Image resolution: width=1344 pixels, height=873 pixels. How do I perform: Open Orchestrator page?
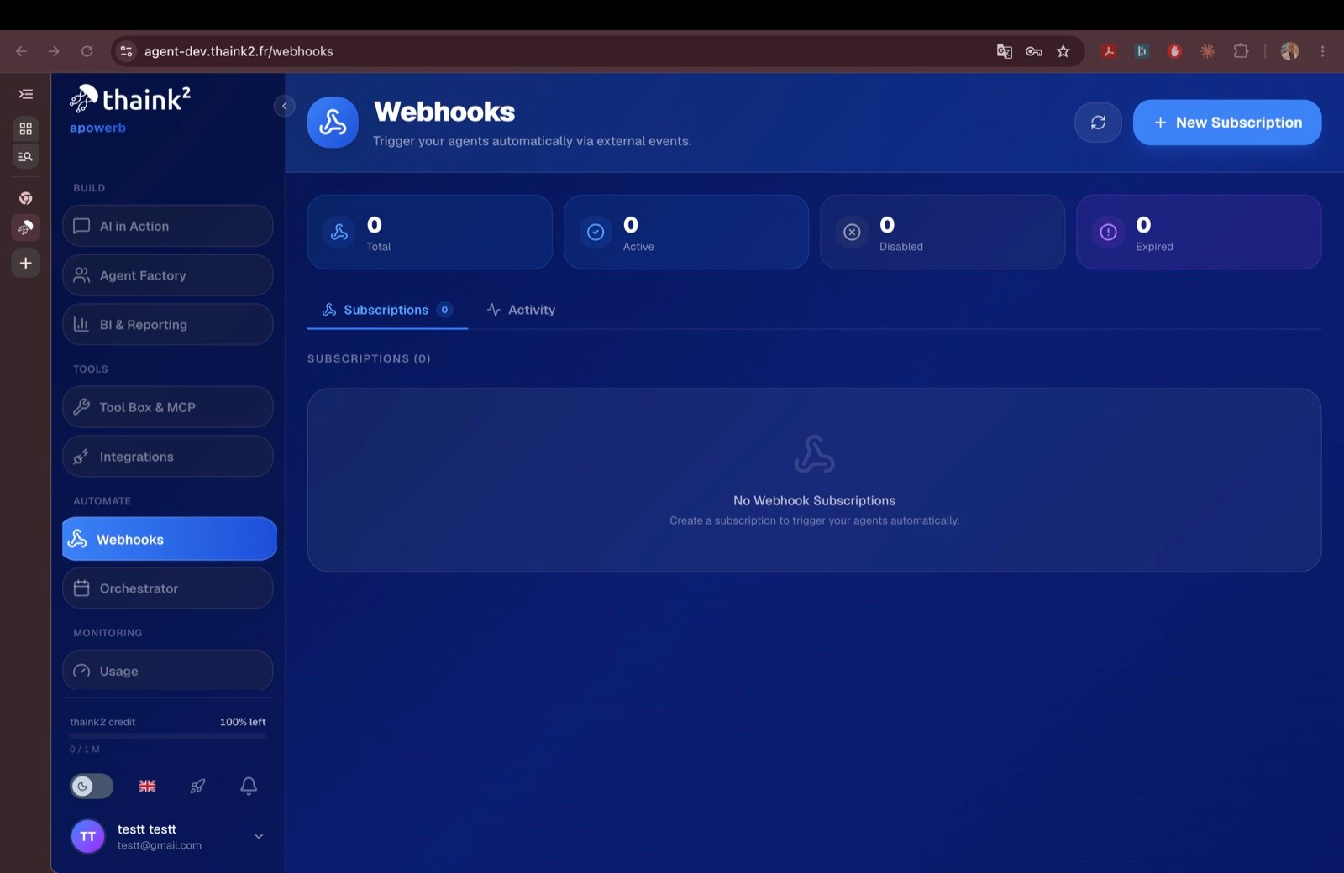[168, 588]
